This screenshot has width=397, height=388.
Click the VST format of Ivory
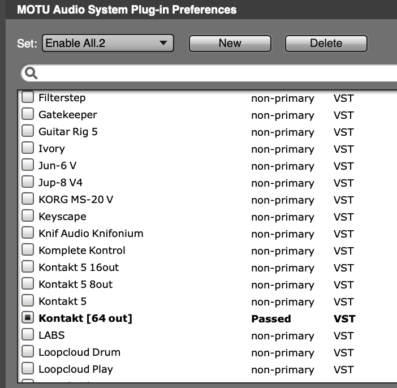click(x=344, y=149)
